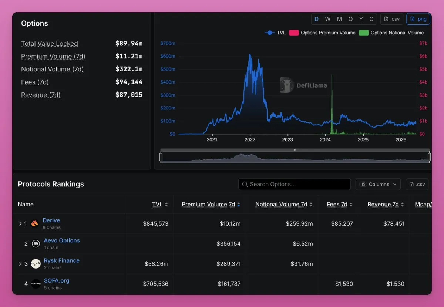The height and width of the screenshot is (307, 444).
Task: Click Total Value Locked label
Action: tap(50, 44)
